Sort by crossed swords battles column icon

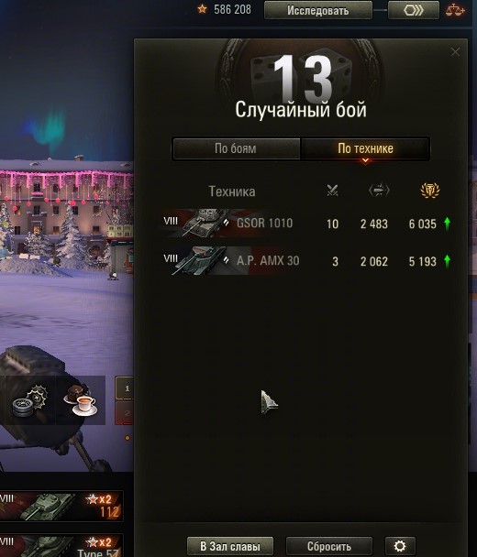pos(332,191)
